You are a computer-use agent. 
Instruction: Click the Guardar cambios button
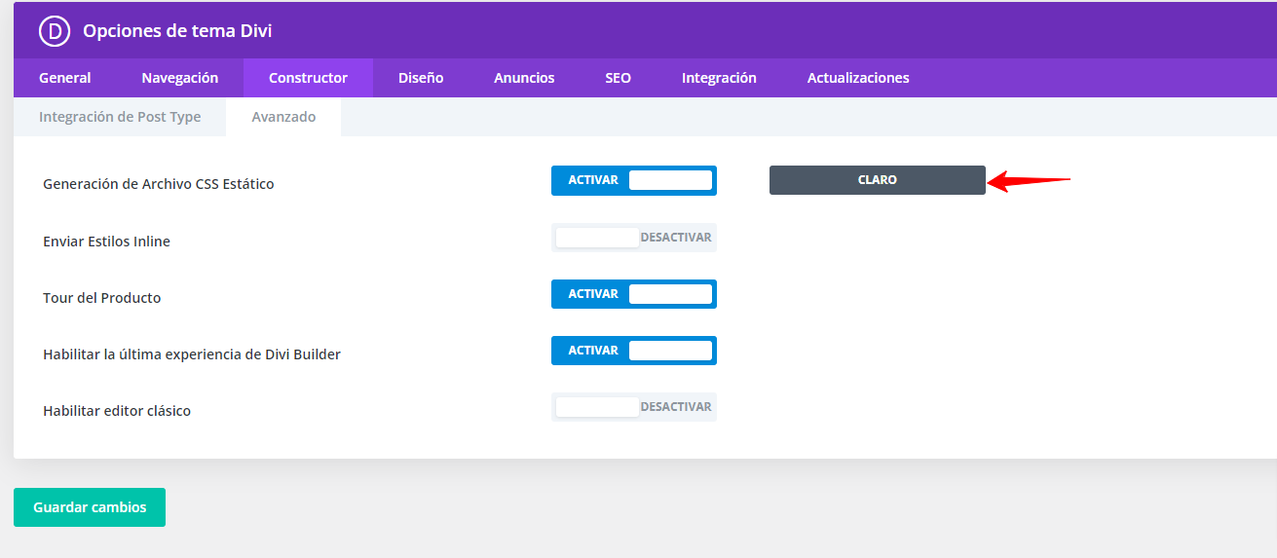coord(90,507)
